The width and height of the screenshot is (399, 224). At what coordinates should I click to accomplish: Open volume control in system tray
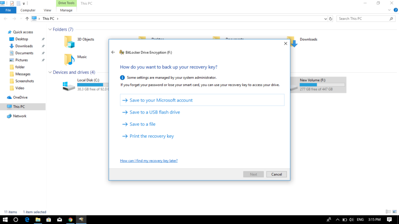[351, 220]
